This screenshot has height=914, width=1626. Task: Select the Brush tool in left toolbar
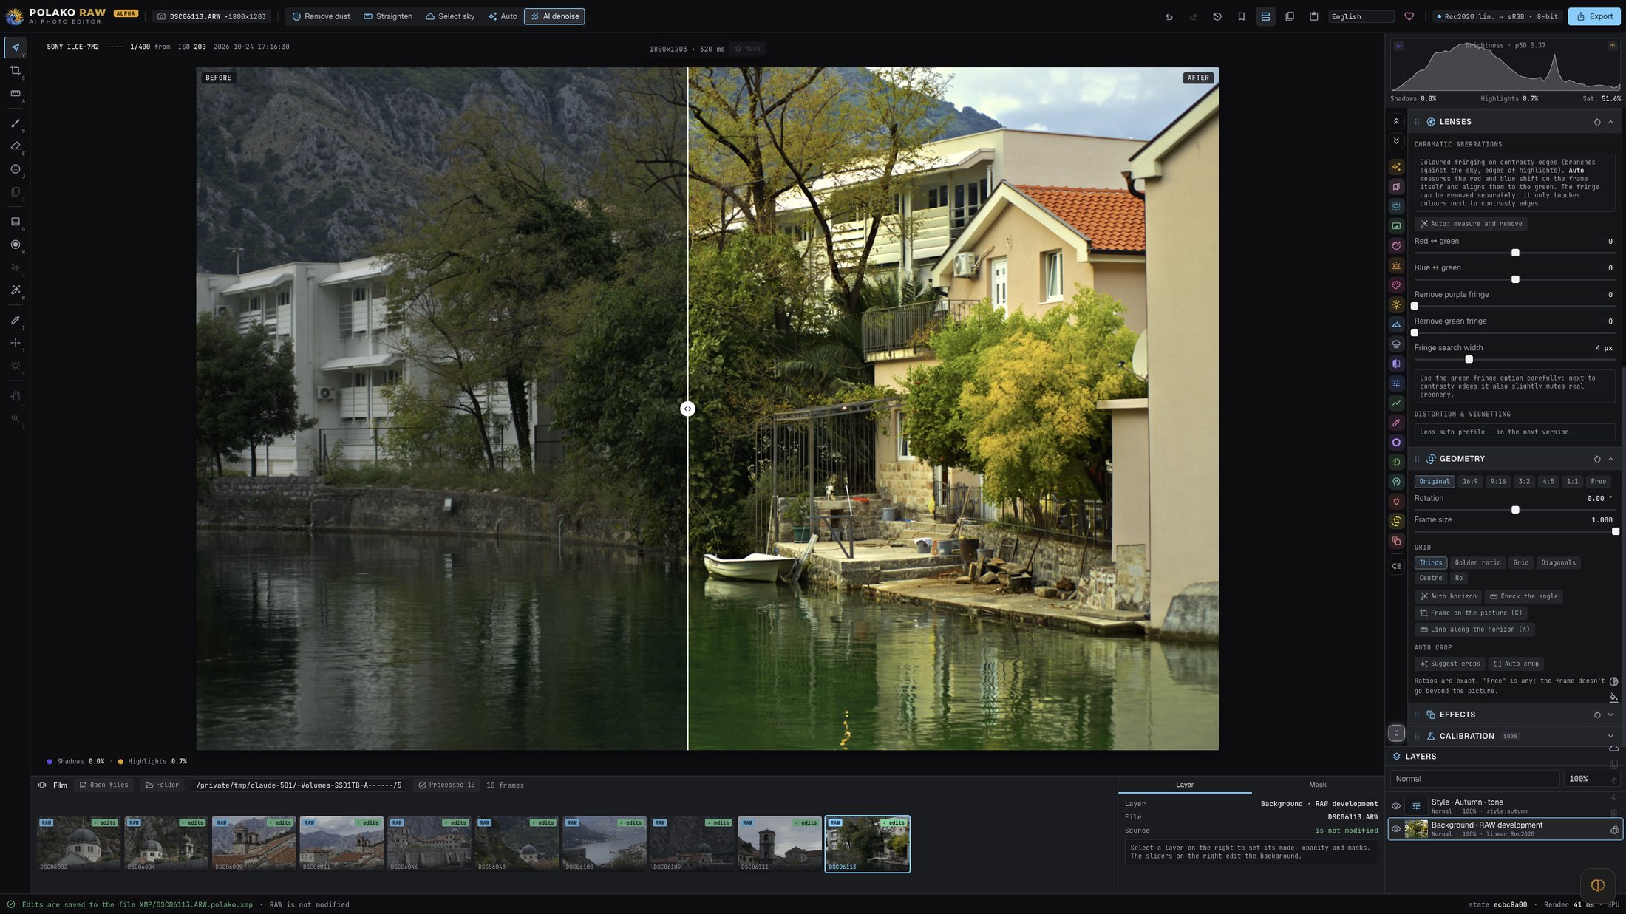[x=16, y=123]
